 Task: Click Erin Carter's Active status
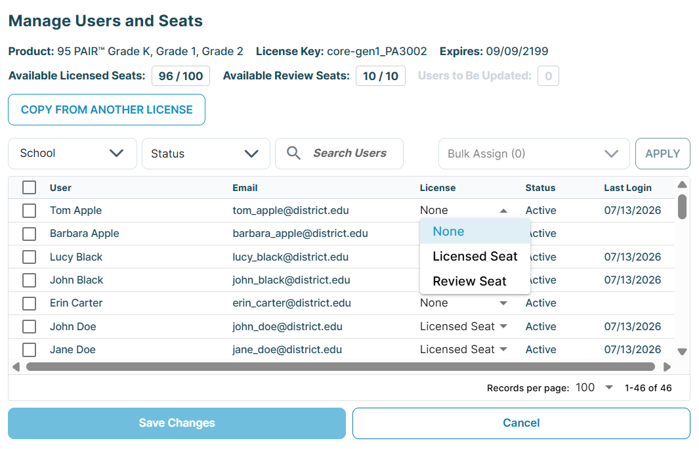tap(541, 303)
